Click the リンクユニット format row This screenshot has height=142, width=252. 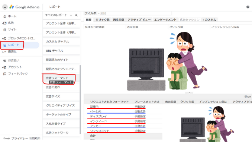click(123, 131)
